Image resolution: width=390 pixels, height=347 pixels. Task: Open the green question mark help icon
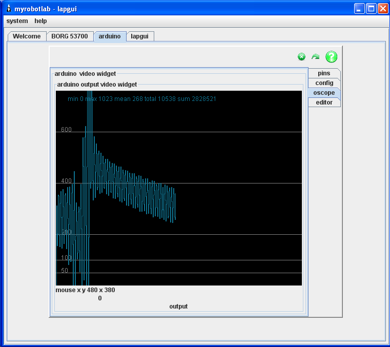click(331, 57)
